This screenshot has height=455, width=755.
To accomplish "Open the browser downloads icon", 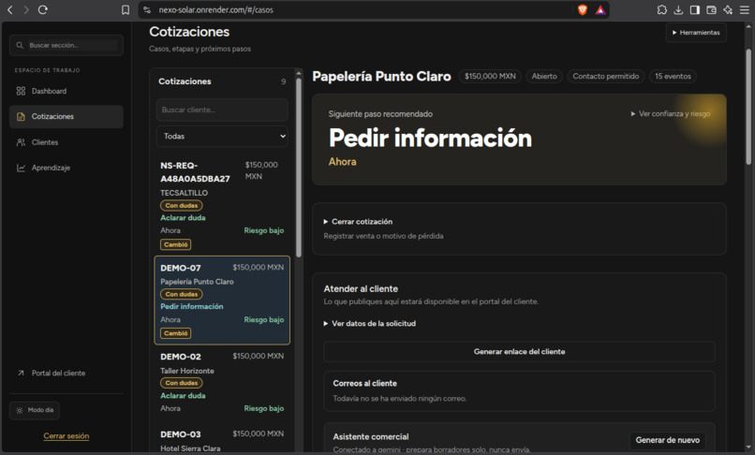I will tap(678, 9).
